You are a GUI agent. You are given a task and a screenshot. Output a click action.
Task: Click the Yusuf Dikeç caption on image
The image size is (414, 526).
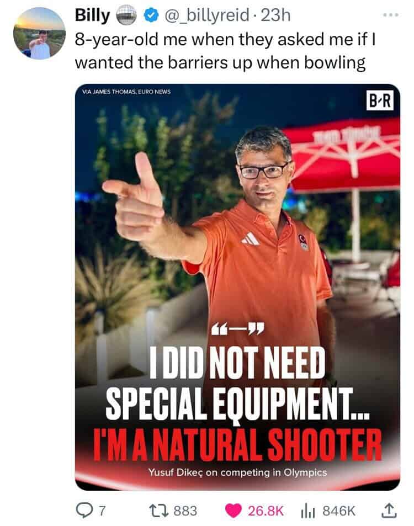237,472
